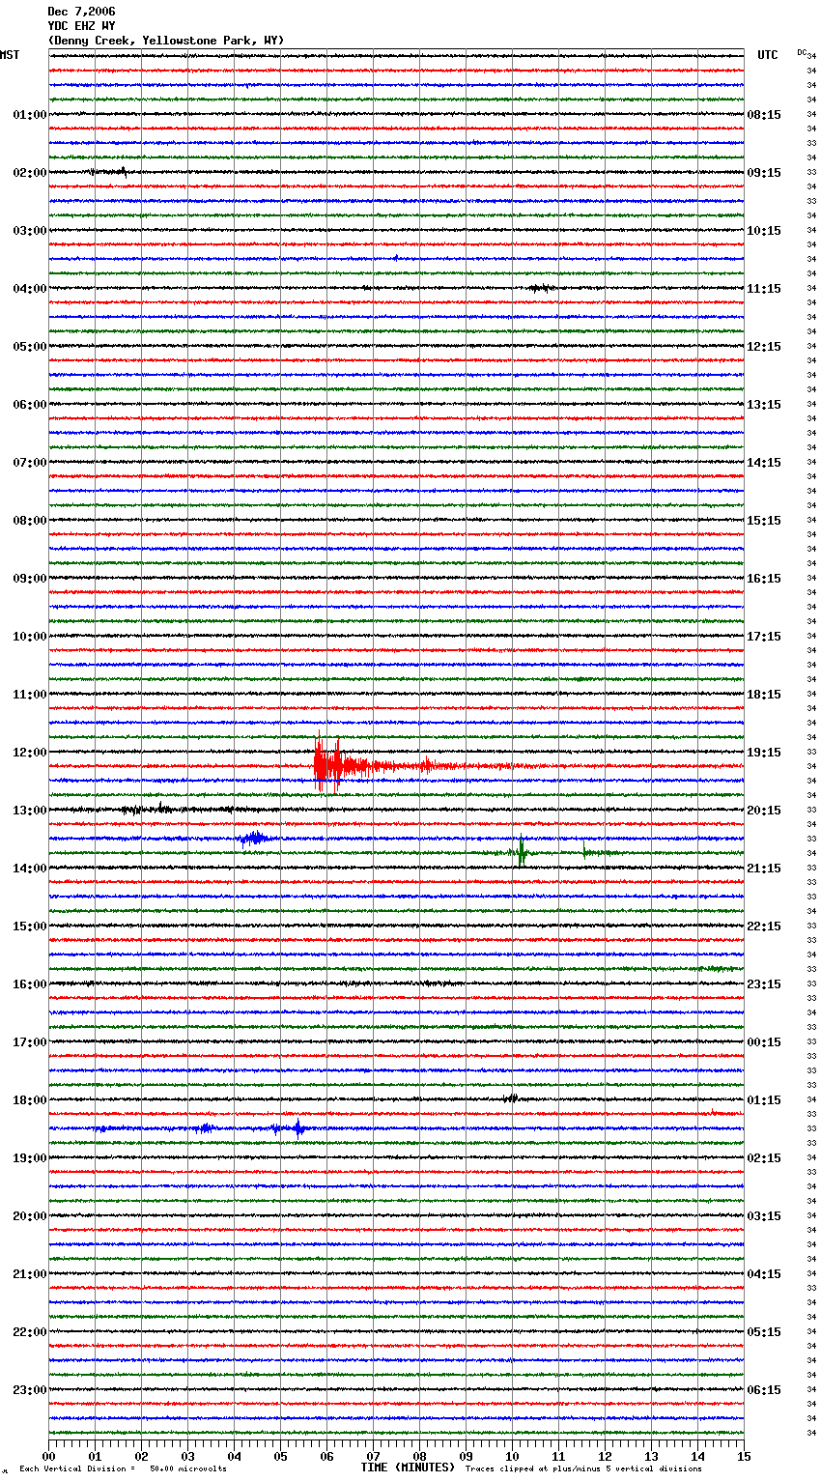Click the '15' minute axis tick label

coord(744,1457)
